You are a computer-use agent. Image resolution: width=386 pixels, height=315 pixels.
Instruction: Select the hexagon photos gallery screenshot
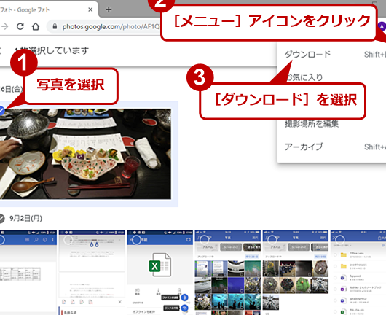coord(272,239)
